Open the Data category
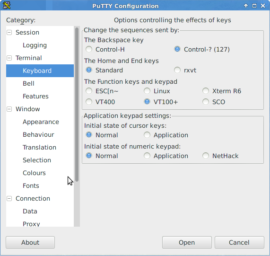The image size is (270, 256). [x=30, y=211]
